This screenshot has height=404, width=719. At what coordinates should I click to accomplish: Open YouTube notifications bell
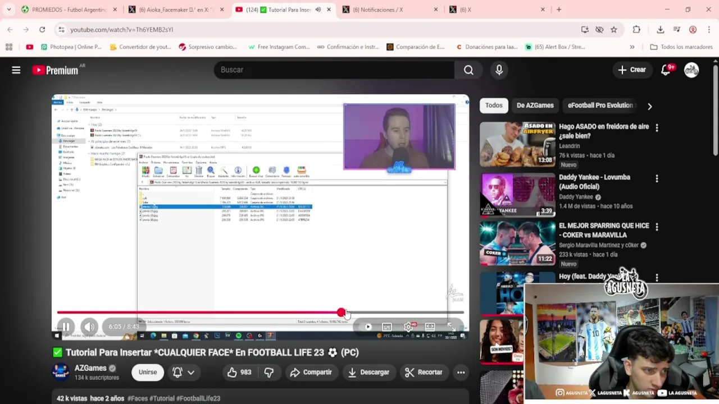(667, 70)
